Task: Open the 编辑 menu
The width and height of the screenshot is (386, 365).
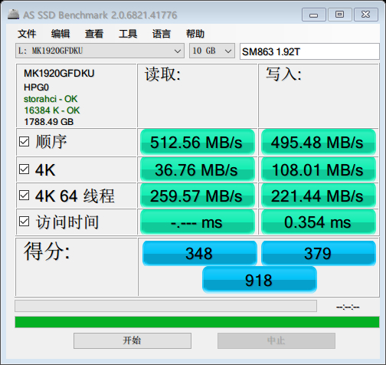Action: 61,34
